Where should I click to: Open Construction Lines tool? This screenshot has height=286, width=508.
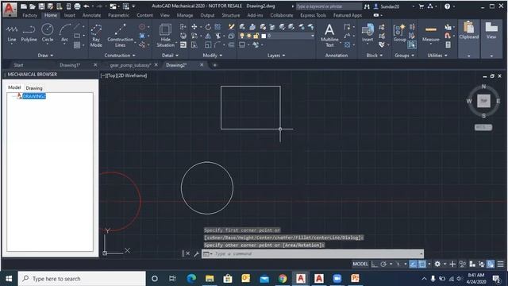(120, 36)
